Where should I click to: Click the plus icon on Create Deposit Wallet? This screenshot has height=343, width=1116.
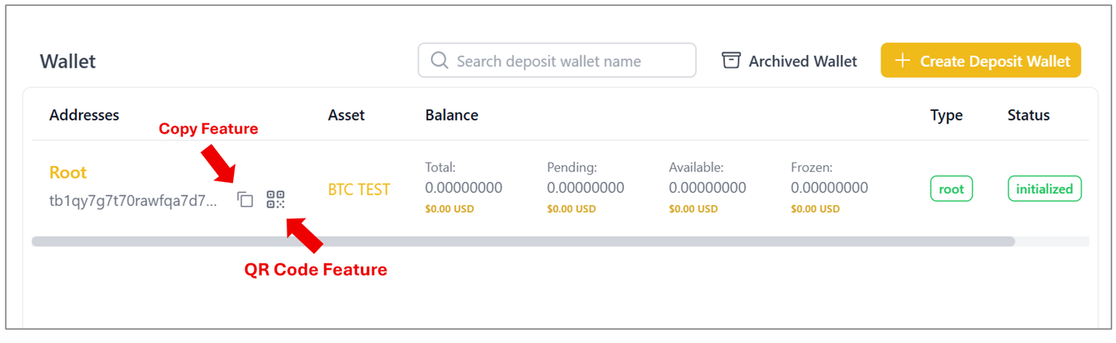tap(903, 61)
